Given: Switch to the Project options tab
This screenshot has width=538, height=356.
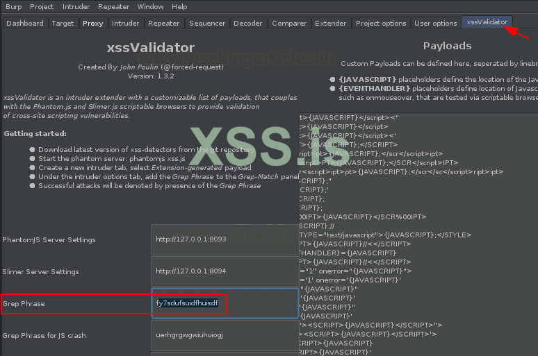Looking at the screenshot, I should click(381, 23).
